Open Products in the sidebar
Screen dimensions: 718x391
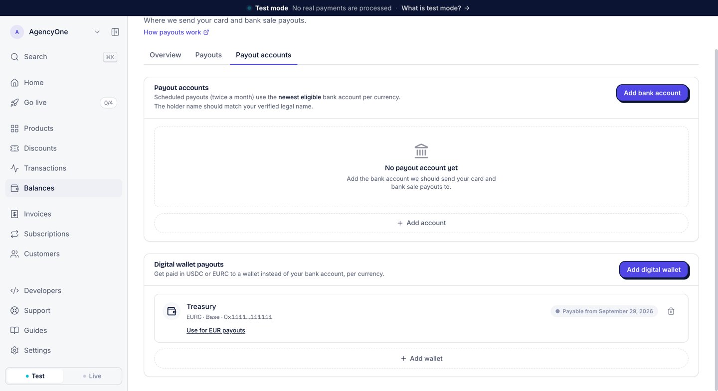point(63,129)
